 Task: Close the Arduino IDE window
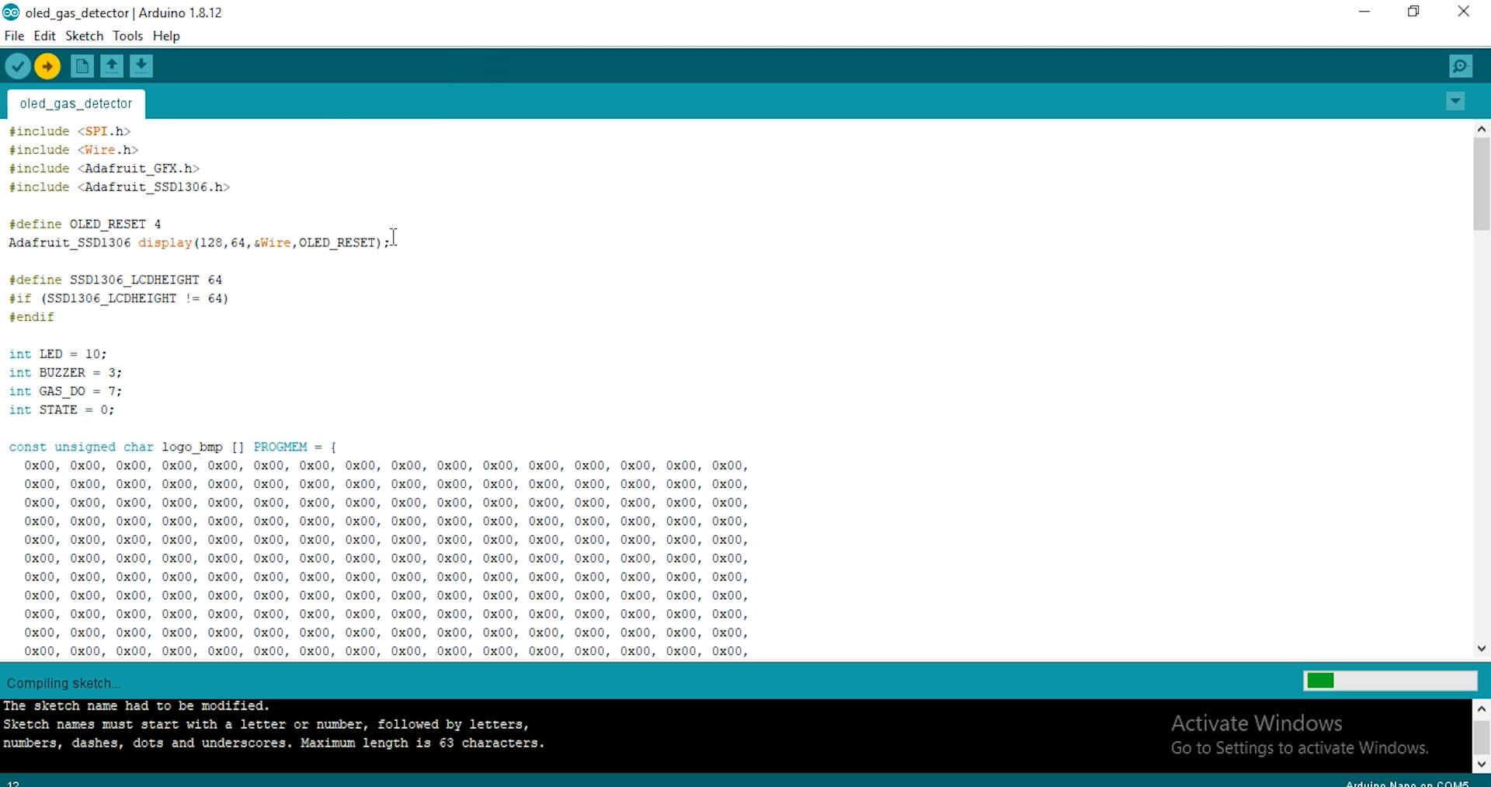1464,12
